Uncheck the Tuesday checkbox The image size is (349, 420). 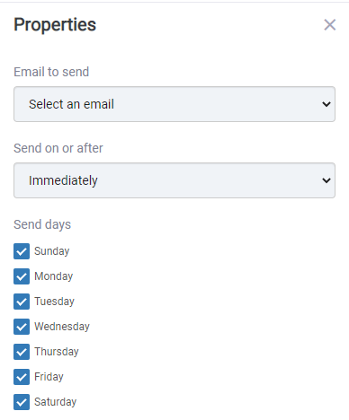pyautogui.click(x=22, y=302)
